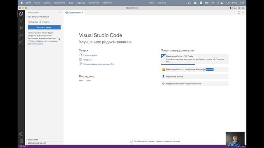Toggle the bottom panel layout icon

[235, 8]
